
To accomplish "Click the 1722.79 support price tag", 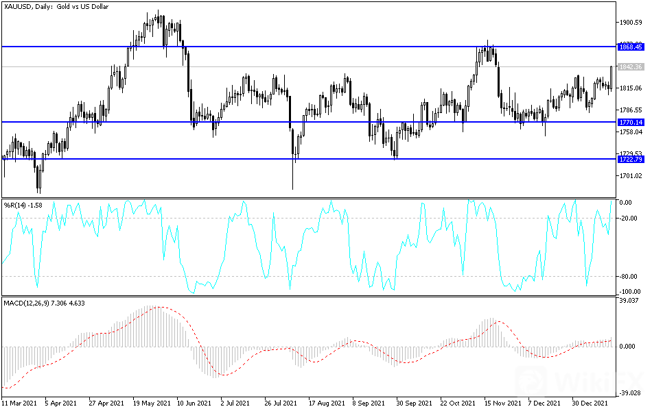I will [x=630, y=159].
